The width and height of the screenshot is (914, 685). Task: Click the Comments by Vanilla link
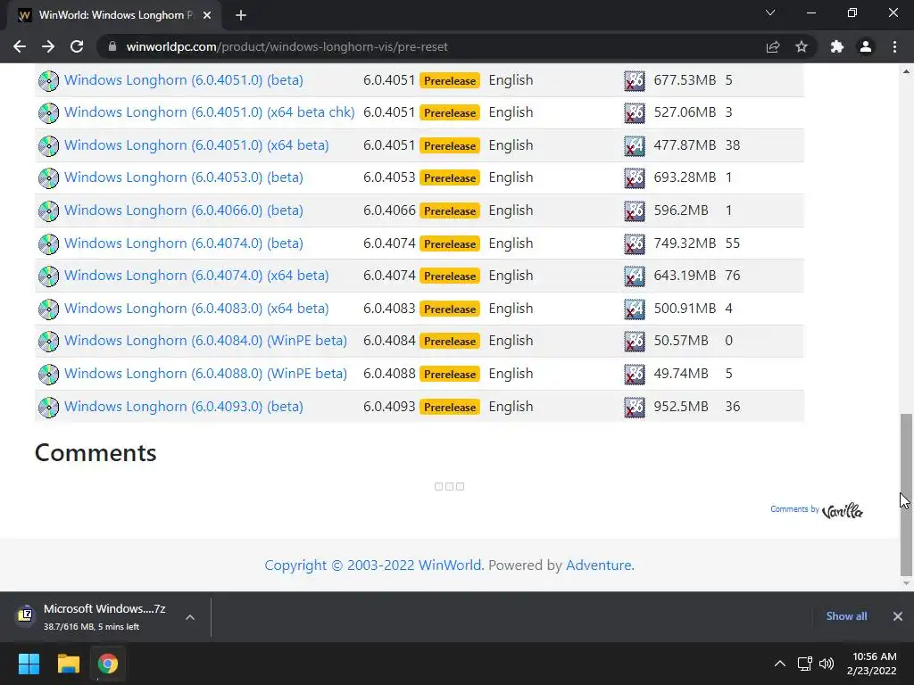click(817, 510)
